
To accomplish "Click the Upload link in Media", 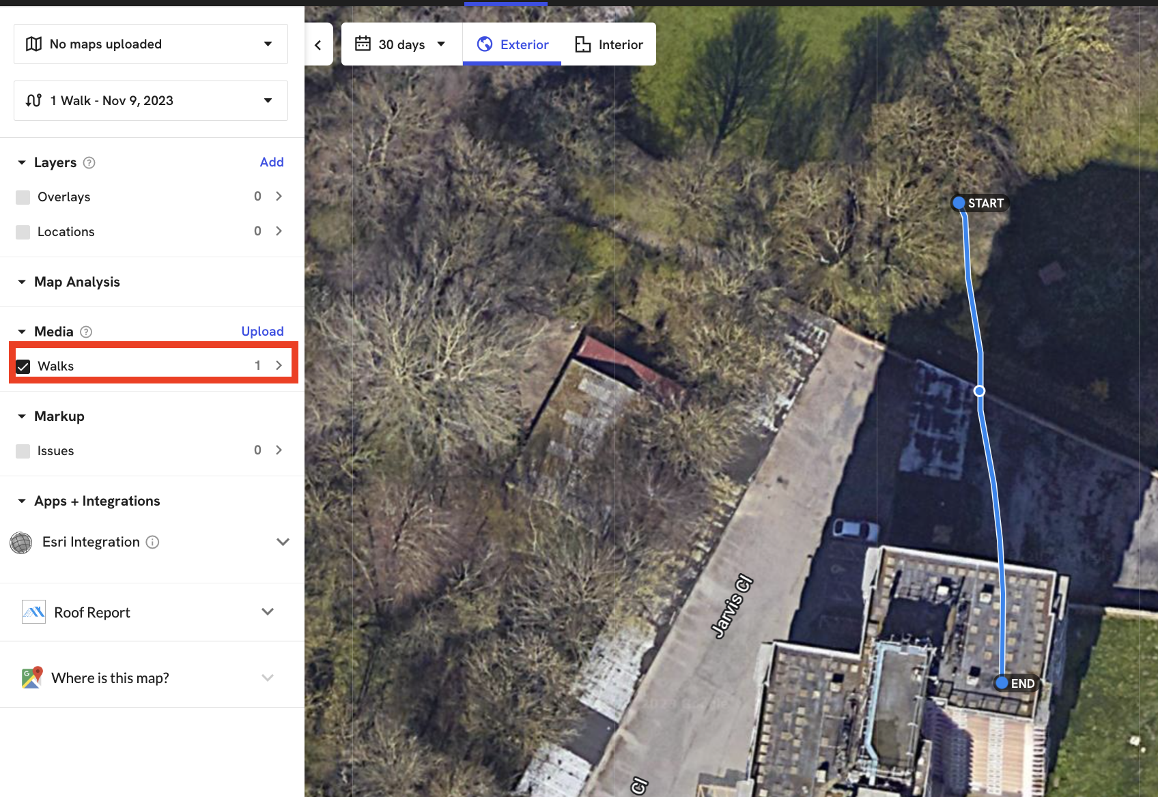I will [262, 332].
